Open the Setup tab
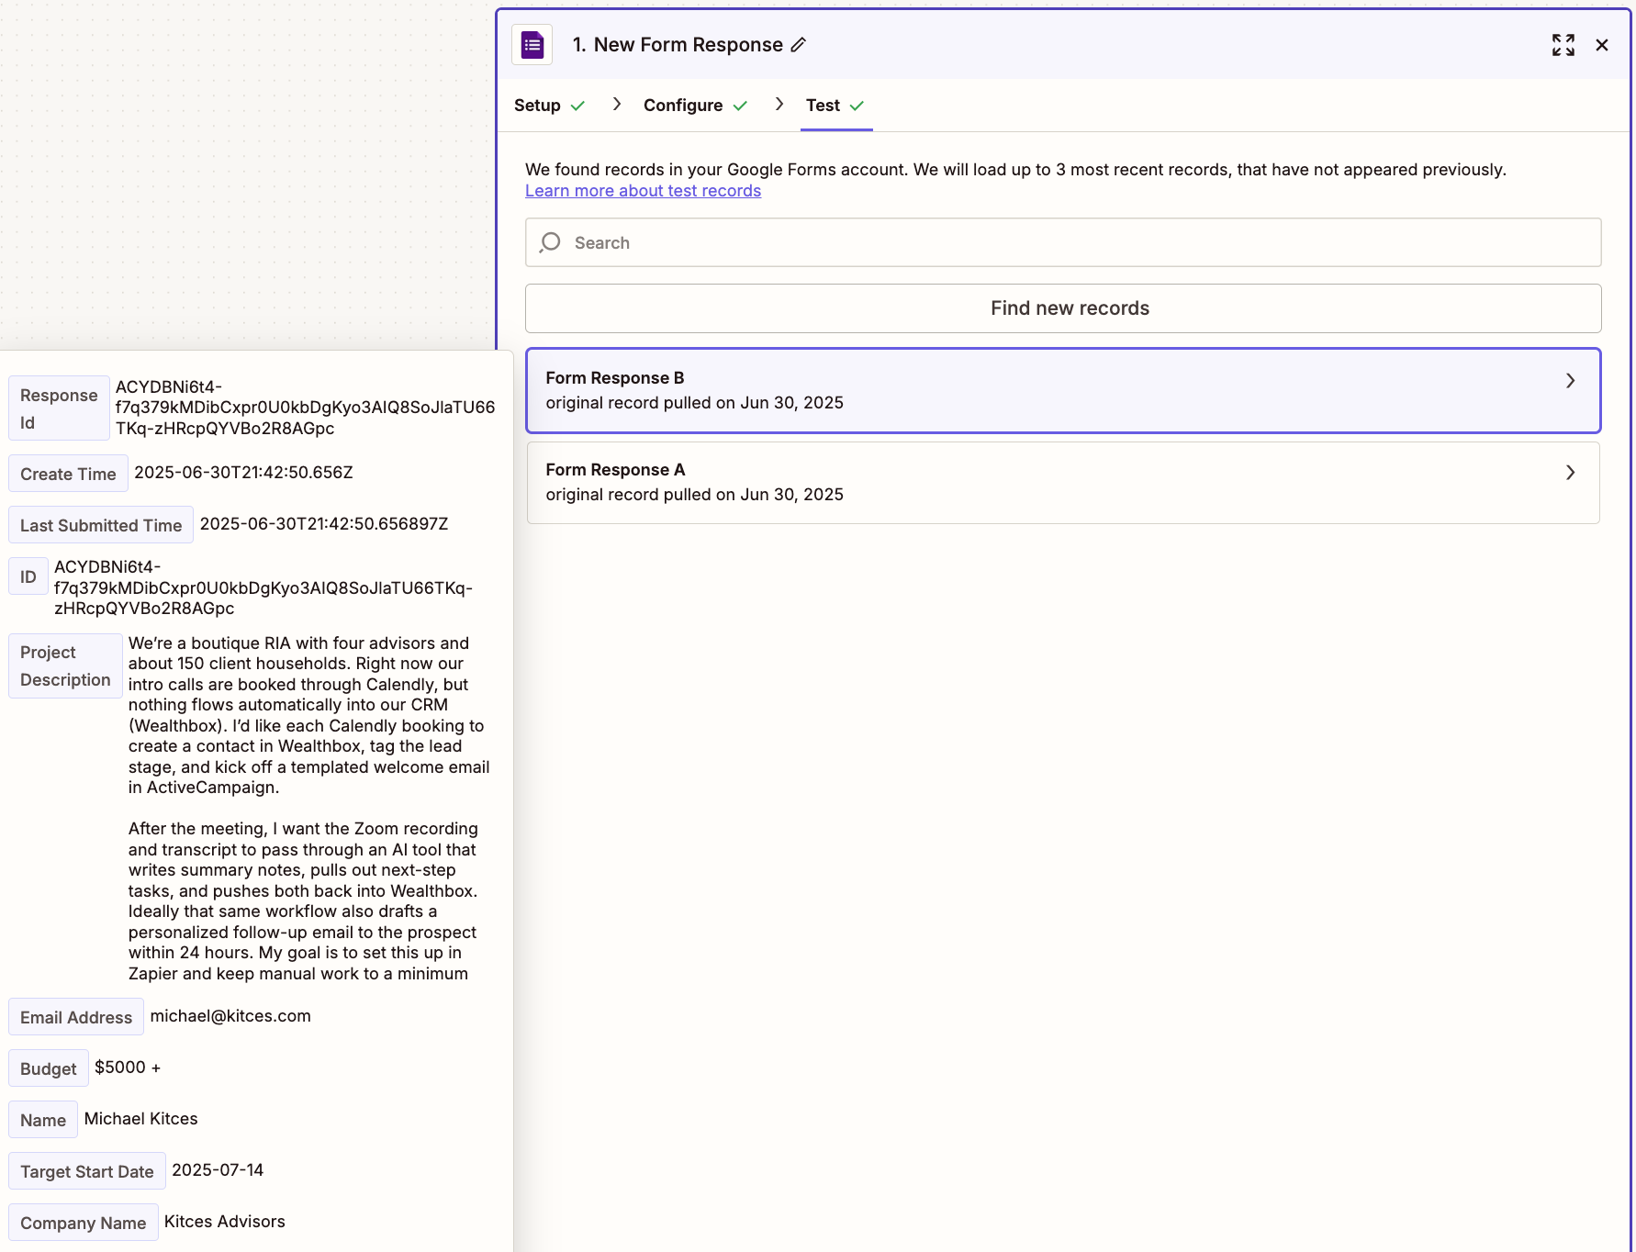Screen dimensions: 1636x1252 coord(537,106)
